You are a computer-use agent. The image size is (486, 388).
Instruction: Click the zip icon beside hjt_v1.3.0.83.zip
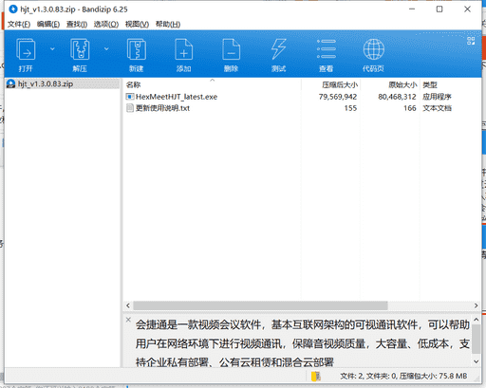pos(11,83)
